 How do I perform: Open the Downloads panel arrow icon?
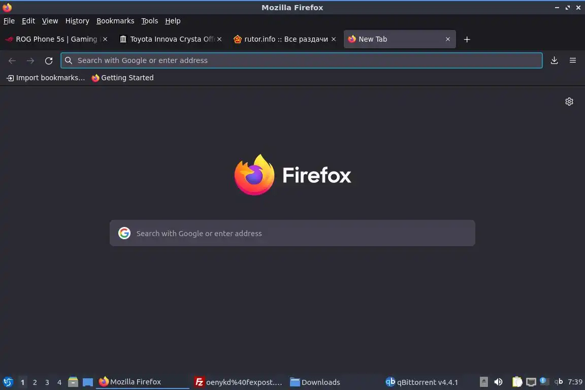tap(555, 60)
